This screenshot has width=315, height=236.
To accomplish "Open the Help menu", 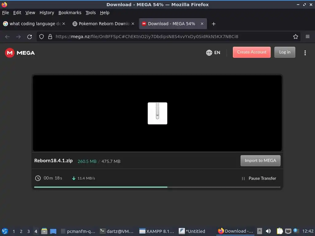I will pos(105,13).
